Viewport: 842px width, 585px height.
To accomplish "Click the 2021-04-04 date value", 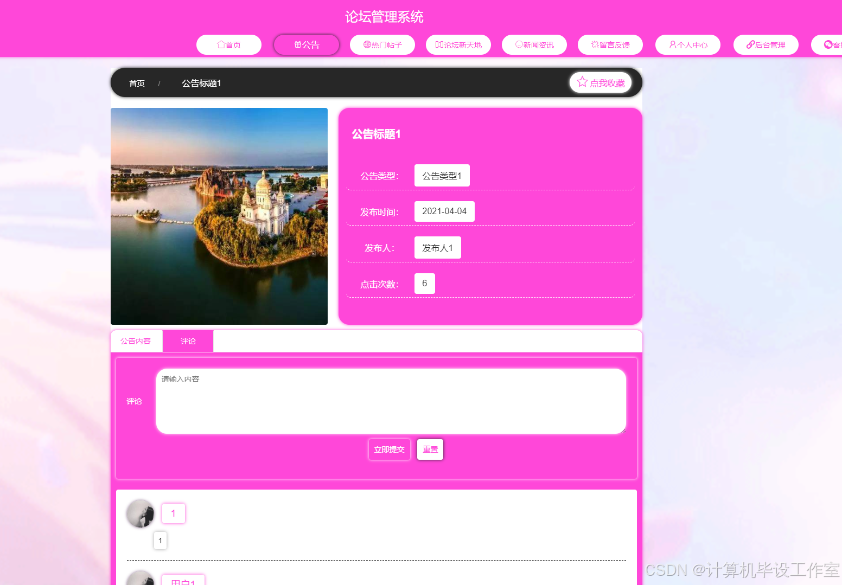I will point(444,211).
